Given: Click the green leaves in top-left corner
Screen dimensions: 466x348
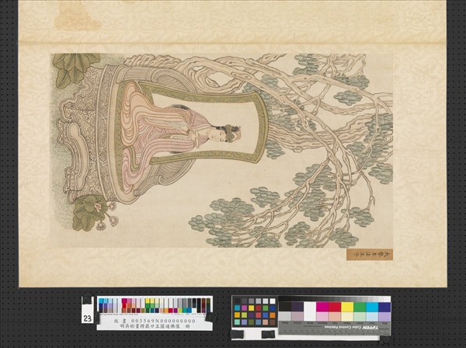Looking at the screenshot, I should click(x=75, y=68).
